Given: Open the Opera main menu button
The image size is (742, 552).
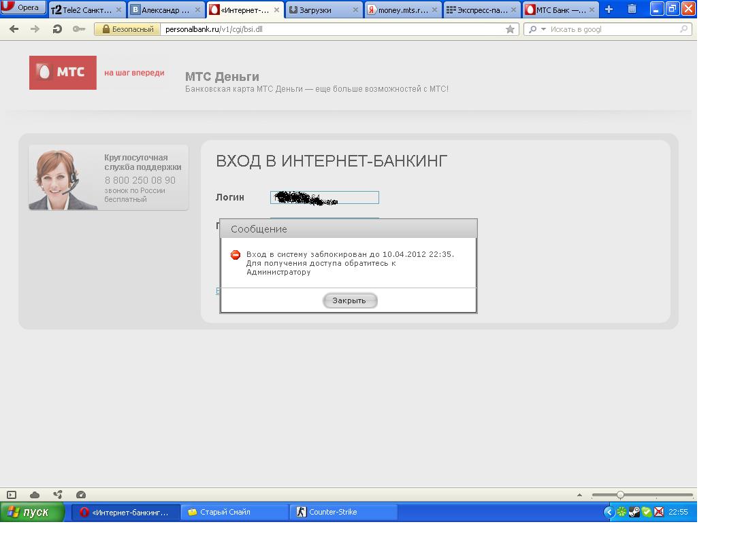Looking at the screenshot, I should [22, 7].
